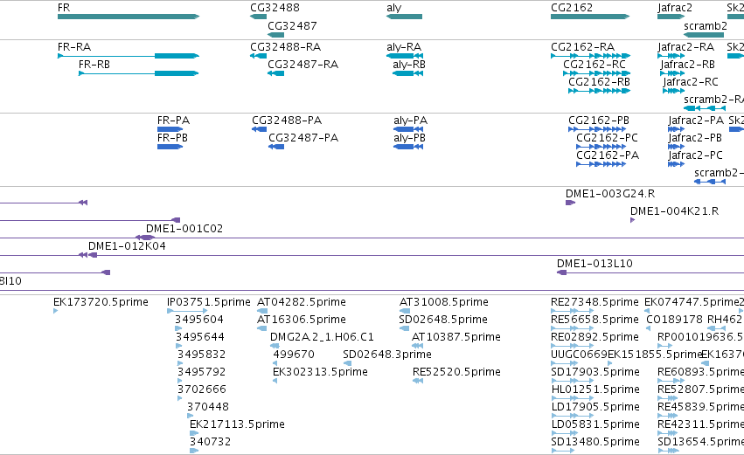The image size is (744, 455).
Task: Open transcript Jafrac2-RB
Action: 687,65
